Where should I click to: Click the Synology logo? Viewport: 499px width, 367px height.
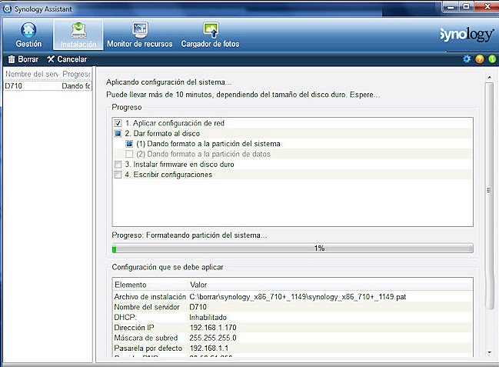tap(467, 35)
